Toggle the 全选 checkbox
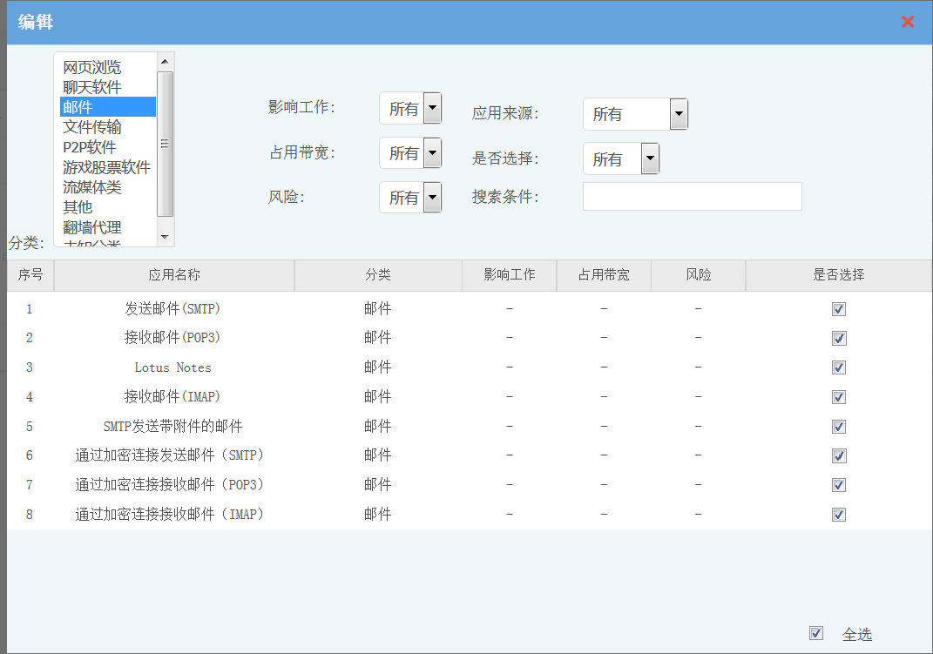This screenshot has height=654, width=933. tap(815, 633)
